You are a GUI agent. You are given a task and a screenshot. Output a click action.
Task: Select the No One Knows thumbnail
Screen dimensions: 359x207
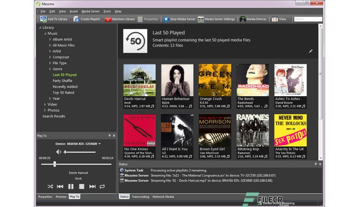click(140, 130)
